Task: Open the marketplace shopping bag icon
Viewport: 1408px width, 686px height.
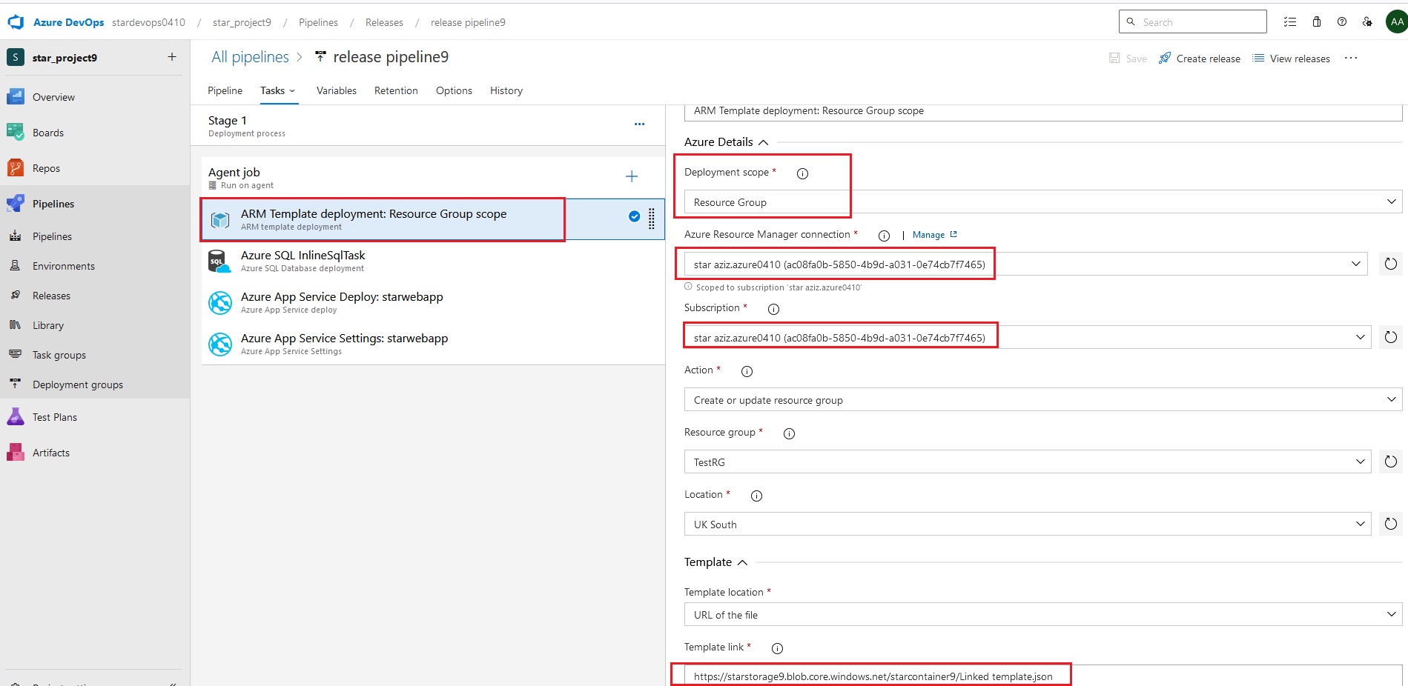Action: (x=1317, y=22)
